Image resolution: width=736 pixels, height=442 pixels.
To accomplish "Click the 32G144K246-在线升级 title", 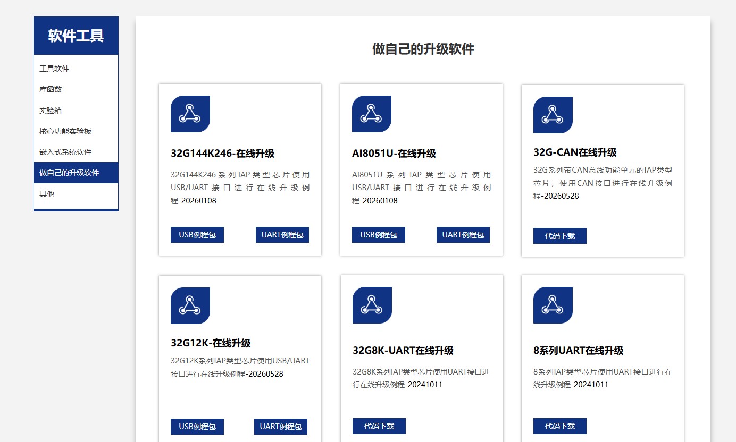I will click(x=222, y=154).
